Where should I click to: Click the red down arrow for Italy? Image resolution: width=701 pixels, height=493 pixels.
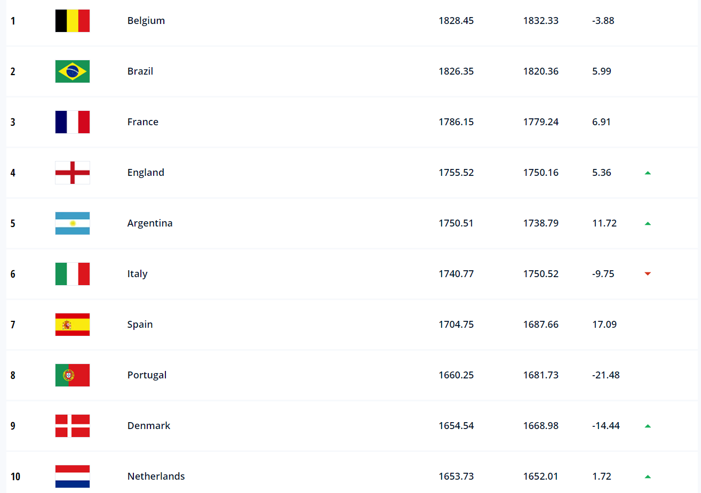coord(648,274)
